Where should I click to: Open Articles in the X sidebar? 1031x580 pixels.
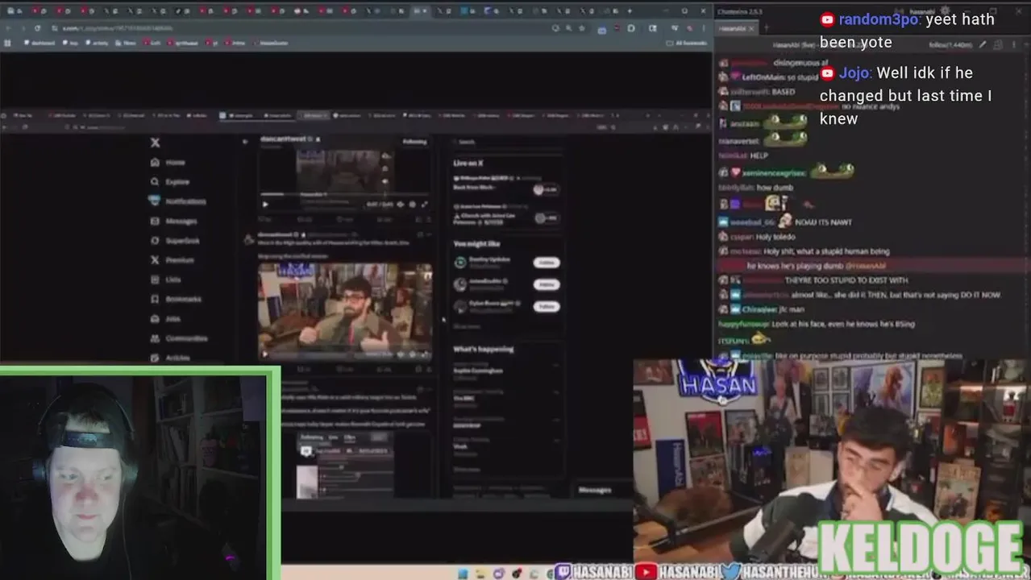click(x=171, y=358)
